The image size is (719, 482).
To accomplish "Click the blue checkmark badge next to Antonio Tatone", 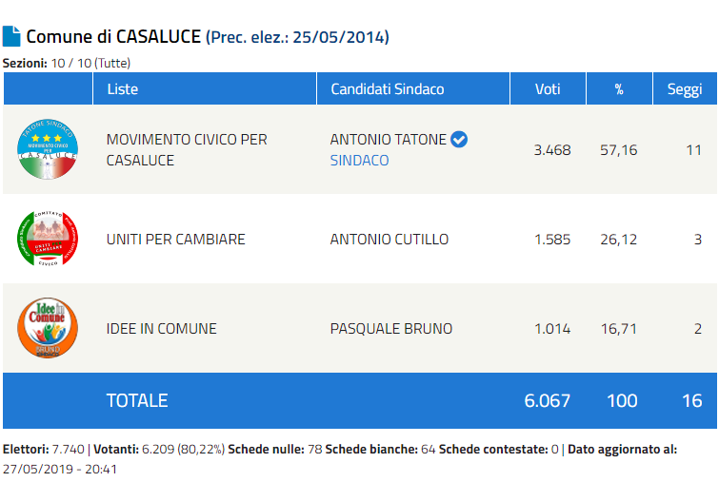I will click(459, 140).
